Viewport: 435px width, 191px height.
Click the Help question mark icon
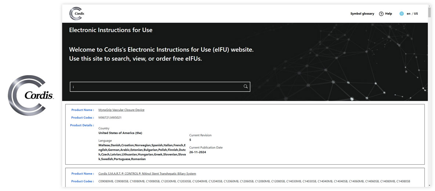[x=381, y=14]
